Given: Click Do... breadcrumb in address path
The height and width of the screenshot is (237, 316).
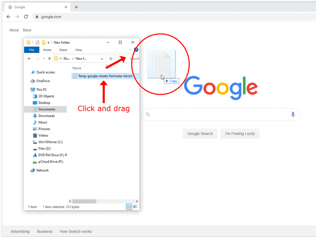Looking at the screenshot, I should [67, 59].
